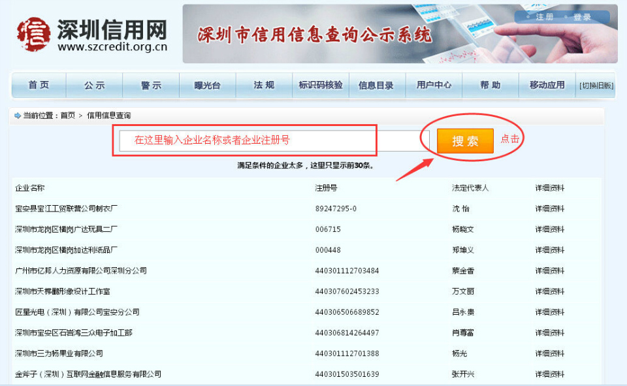Click legal representative name 杨晓文
The width and height of the screenshot is (627, 386).
(x=463, y=229)
